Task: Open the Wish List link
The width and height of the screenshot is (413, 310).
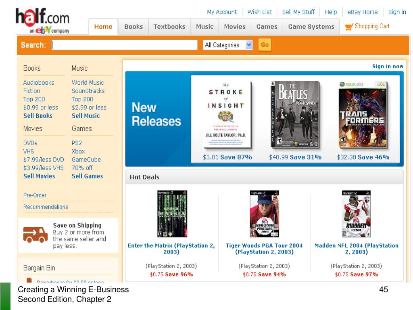Action: (259, 12)
